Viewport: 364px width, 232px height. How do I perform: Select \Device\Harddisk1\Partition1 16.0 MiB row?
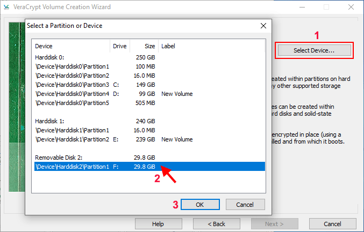[x=149, y=130]
